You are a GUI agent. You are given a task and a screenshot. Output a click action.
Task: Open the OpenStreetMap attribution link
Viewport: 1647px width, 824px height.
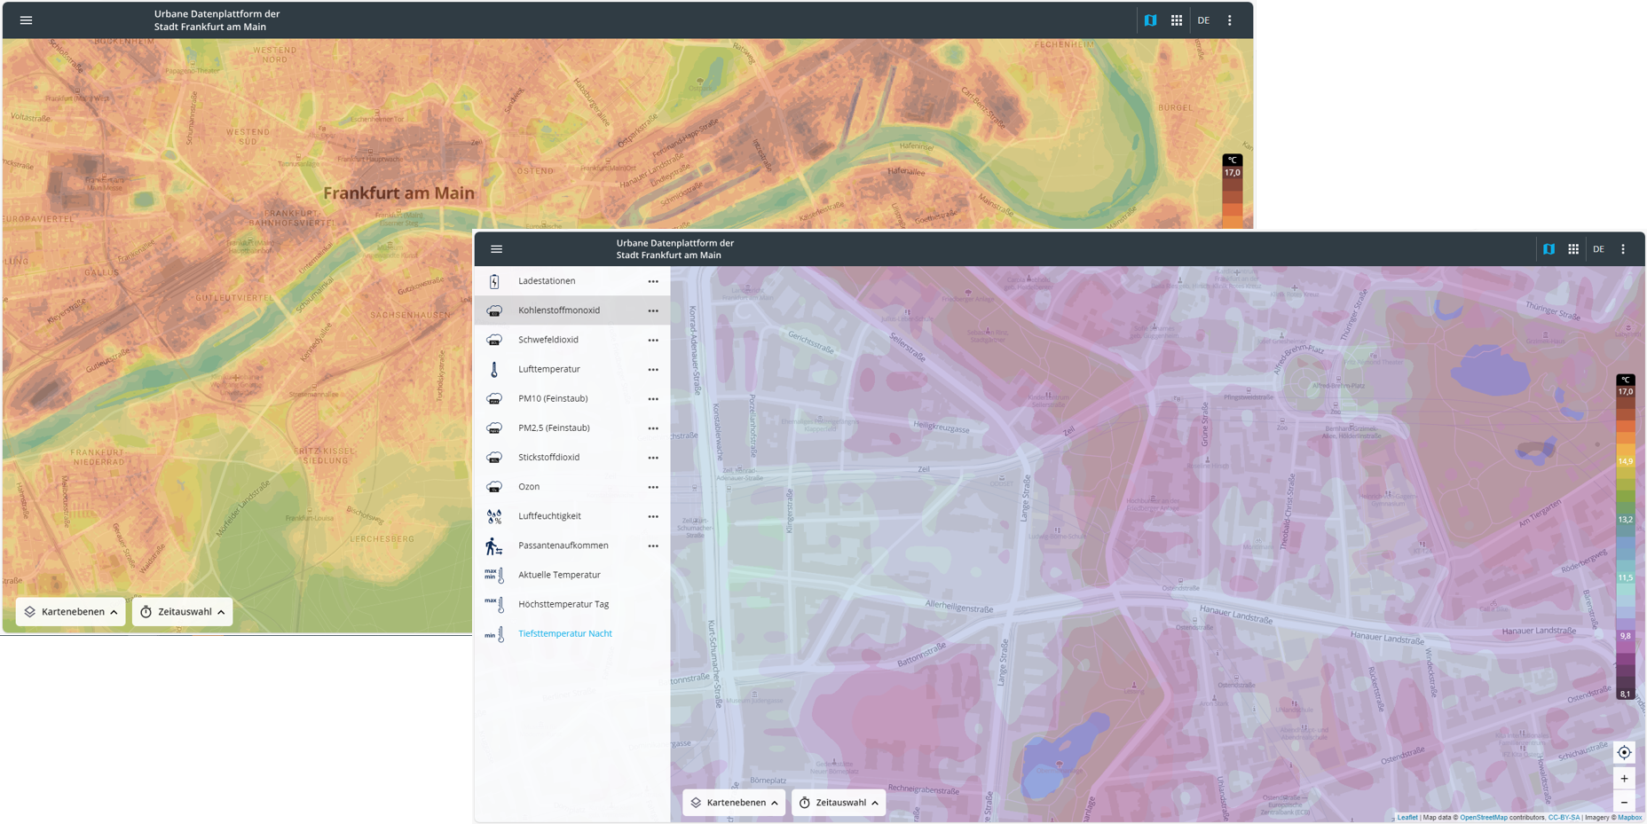coord(1483,818)
